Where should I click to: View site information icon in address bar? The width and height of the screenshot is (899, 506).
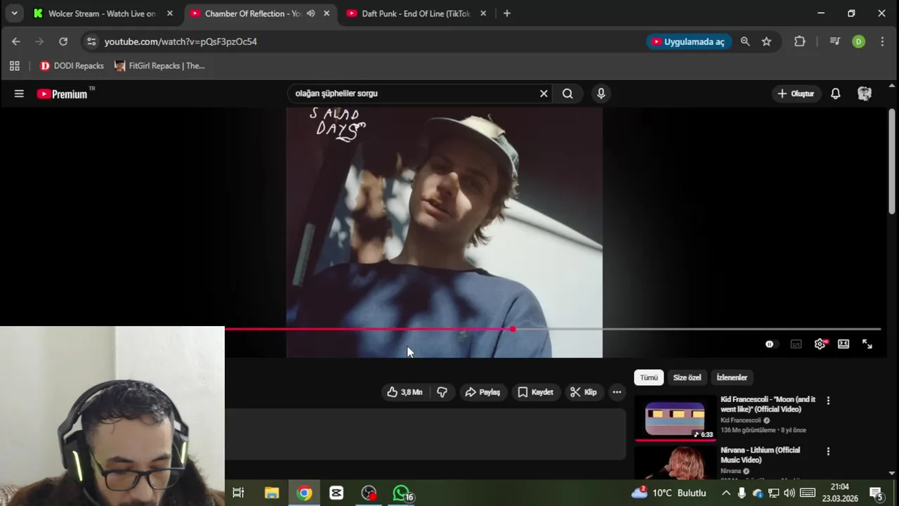pyautogui.click(x=91, y=41)
